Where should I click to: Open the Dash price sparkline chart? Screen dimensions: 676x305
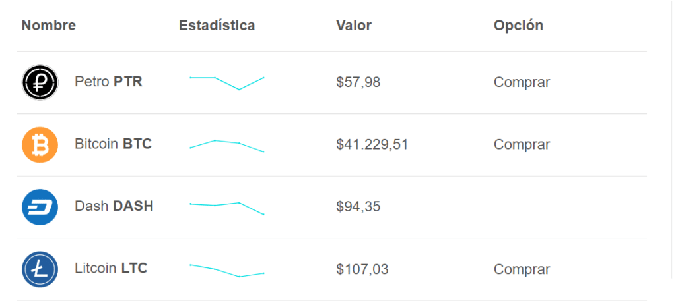tap(227, 208)
